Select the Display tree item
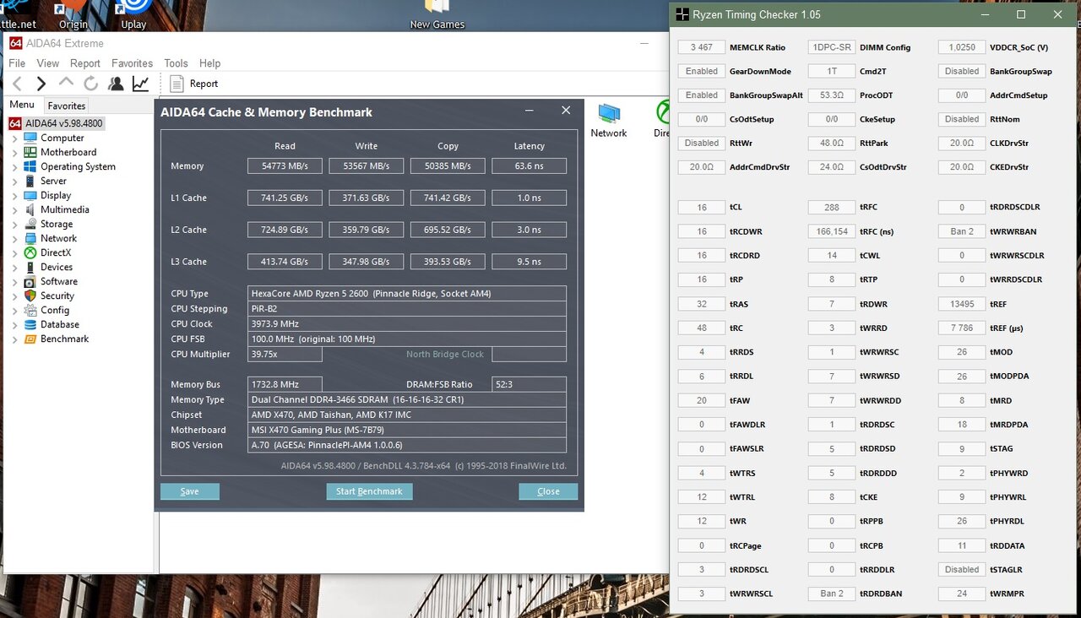This screenshot has height=618, width=1081. point(56,195)
